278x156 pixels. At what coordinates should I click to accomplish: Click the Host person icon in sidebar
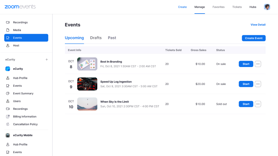tap(8, 46)
